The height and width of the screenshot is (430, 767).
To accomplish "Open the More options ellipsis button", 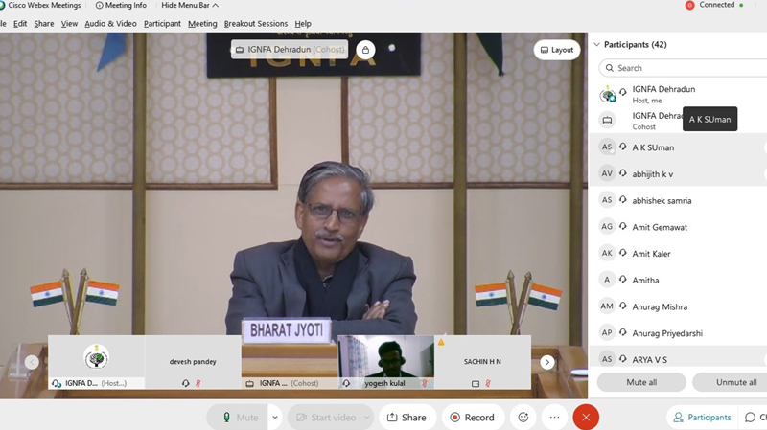I will coord(554,418).
